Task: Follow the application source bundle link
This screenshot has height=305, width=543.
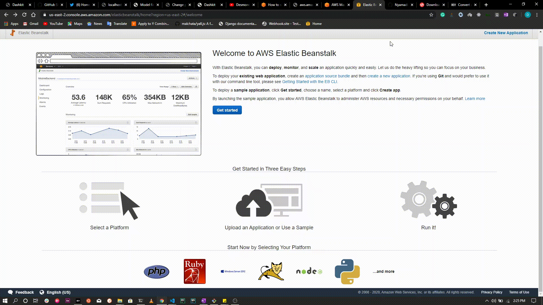Action: [x=327, y=76]
